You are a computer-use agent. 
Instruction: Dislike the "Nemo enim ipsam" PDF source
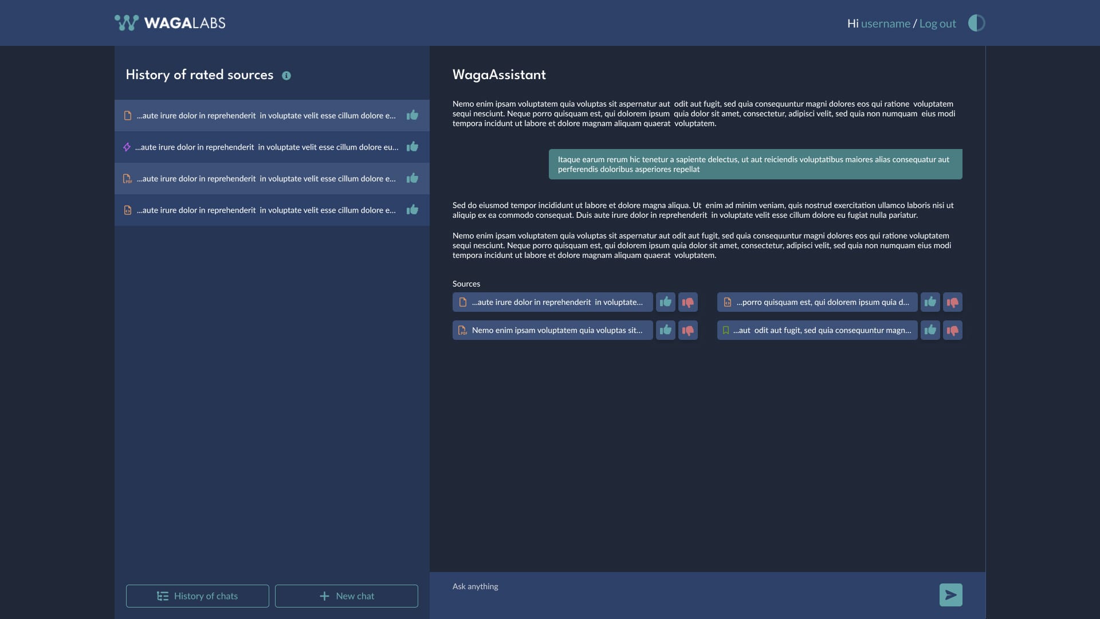click(x=688, y=330)
